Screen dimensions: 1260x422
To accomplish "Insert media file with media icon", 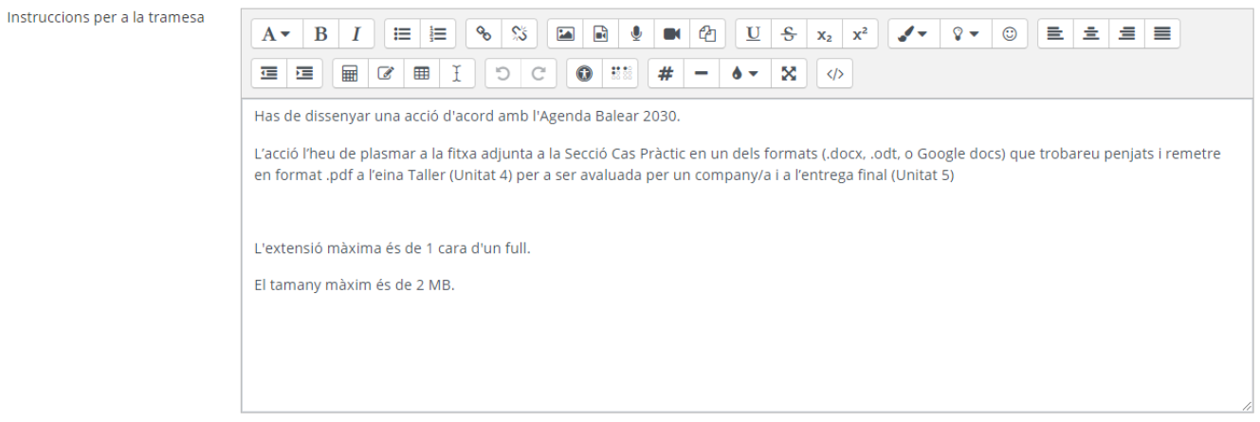I will [602, 34].
